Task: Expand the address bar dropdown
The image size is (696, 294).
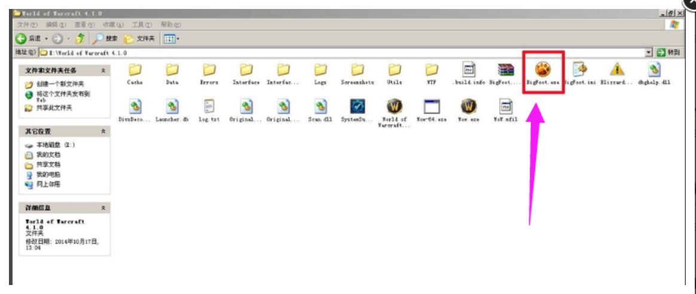Action: [x=649, y=53]
